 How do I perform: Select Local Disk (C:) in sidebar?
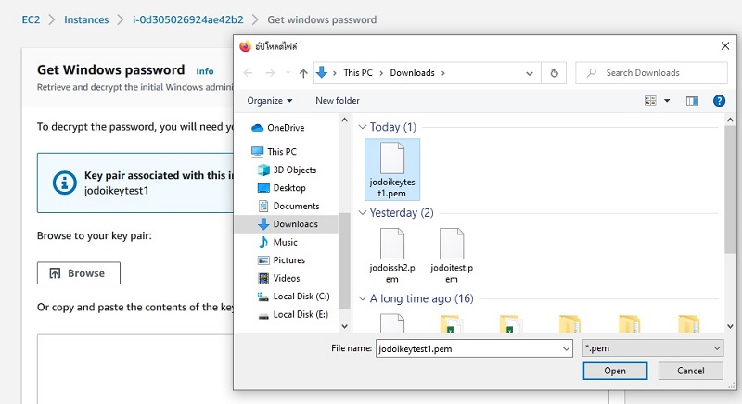(301, 297)
